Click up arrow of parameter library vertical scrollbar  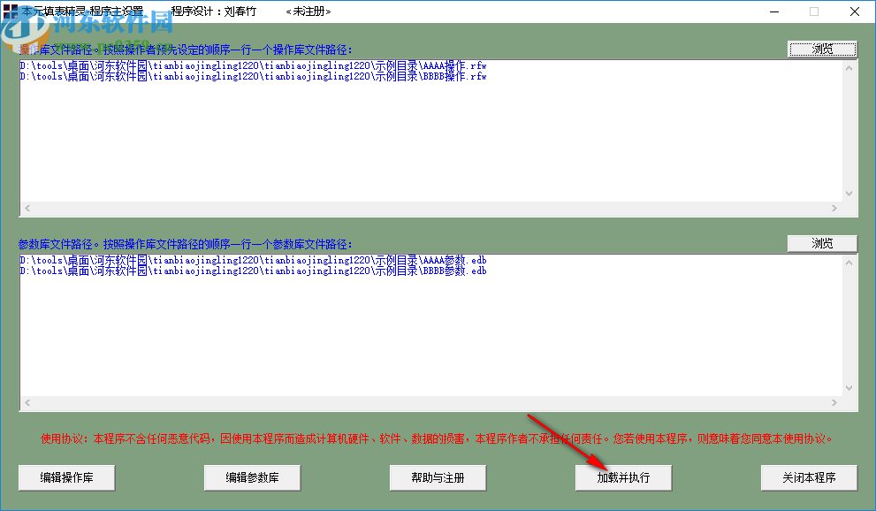pyautogui.click(x=849, y=263)
